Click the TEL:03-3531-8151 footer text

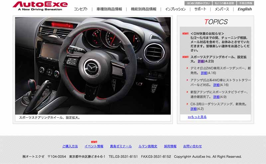click(x=123, y=157)
